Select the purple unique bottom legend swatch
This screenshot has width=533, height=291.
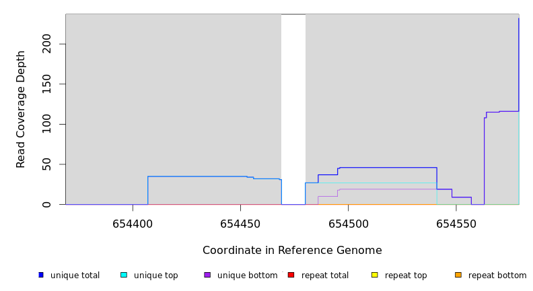[x=207, y=275]
